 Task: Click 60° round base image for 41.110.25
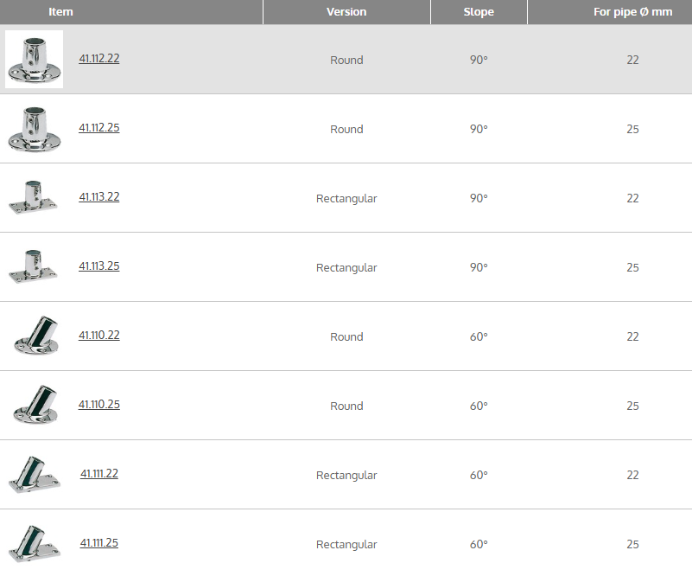point(35,405)
